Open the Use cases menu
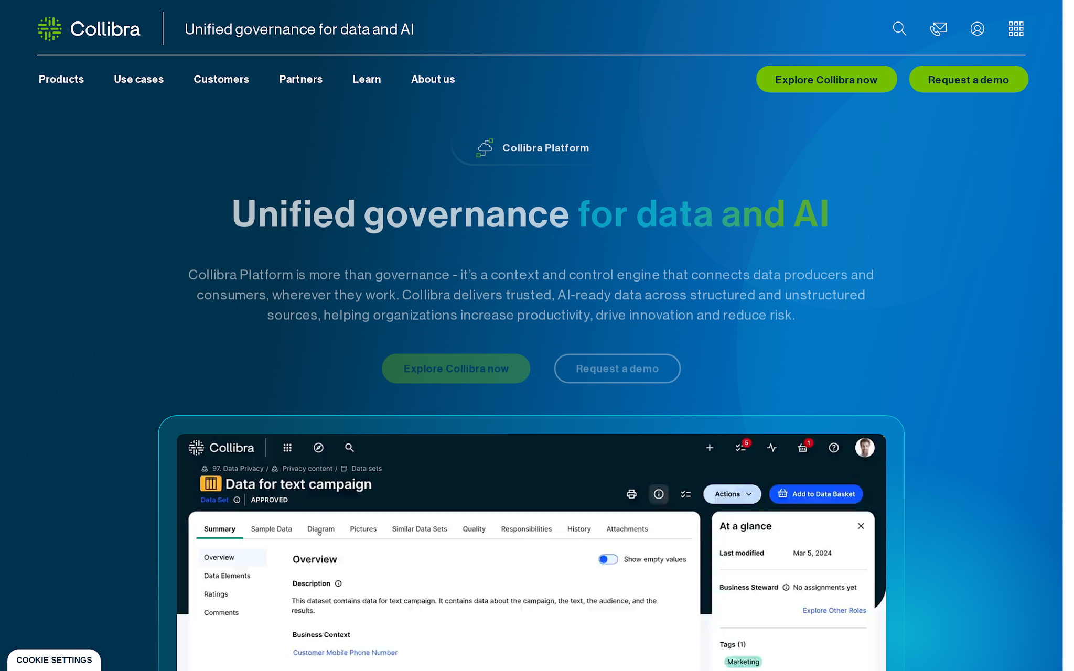Viewport: 1074px width, 671px height. [x=139, y=79]
